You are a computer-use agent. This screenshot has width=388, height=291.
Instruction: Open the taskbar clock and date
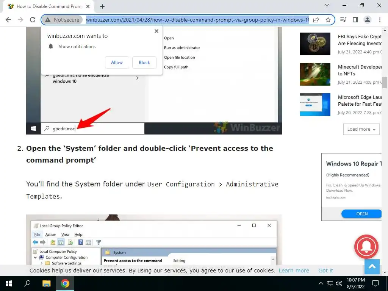[x=355, y=283]
